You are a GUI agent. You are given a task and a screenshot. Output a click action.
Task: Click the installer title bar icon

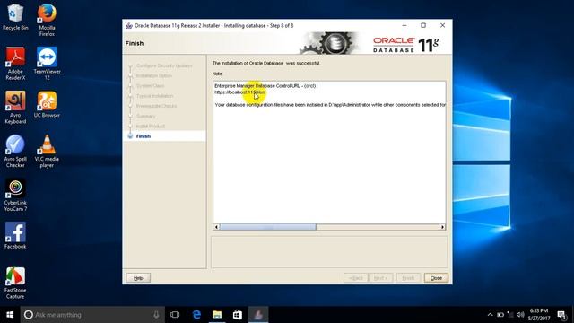click(x=129, y=26)
